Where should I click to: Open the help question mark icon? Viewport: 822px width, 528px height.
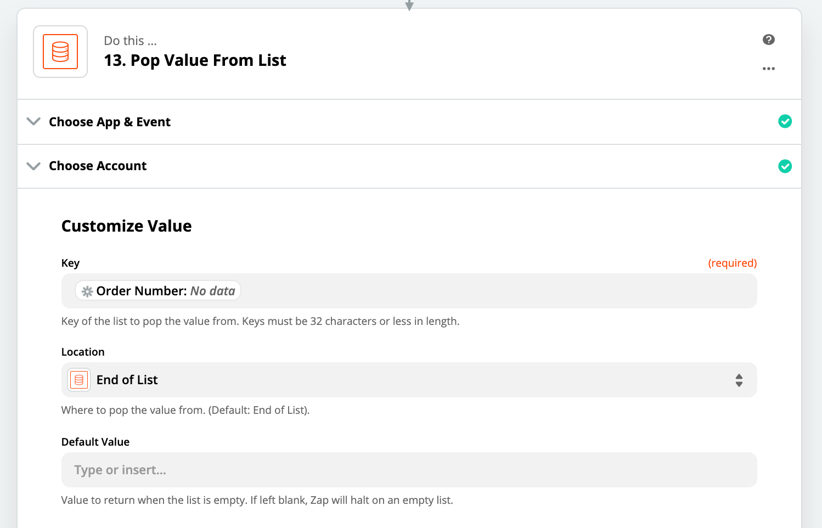click(x=768, y=40)
